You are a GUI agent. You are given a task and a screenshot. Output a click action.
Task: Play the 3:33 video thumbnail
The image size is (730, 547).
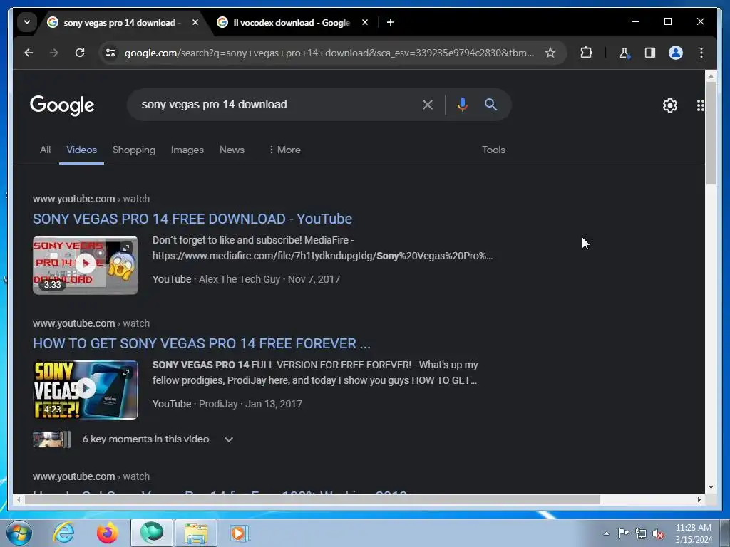pyautogui.click(x=86, y=265)
